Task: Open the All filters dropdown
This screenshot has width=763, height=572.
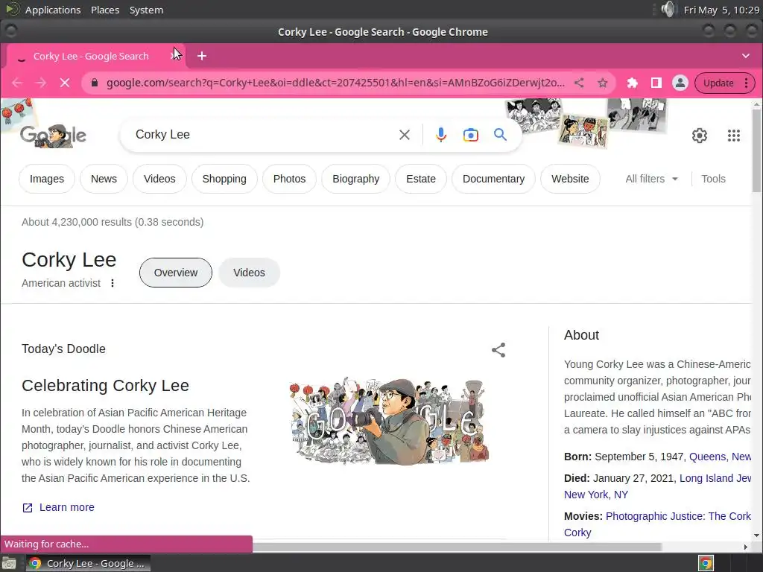Action: 651,179
